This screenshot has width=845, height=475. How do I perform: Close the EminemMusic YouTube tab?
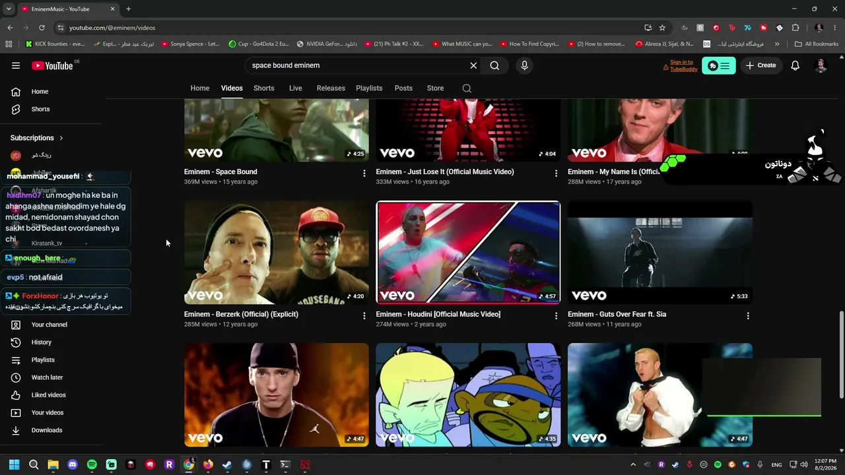click(x=112, y=9)
